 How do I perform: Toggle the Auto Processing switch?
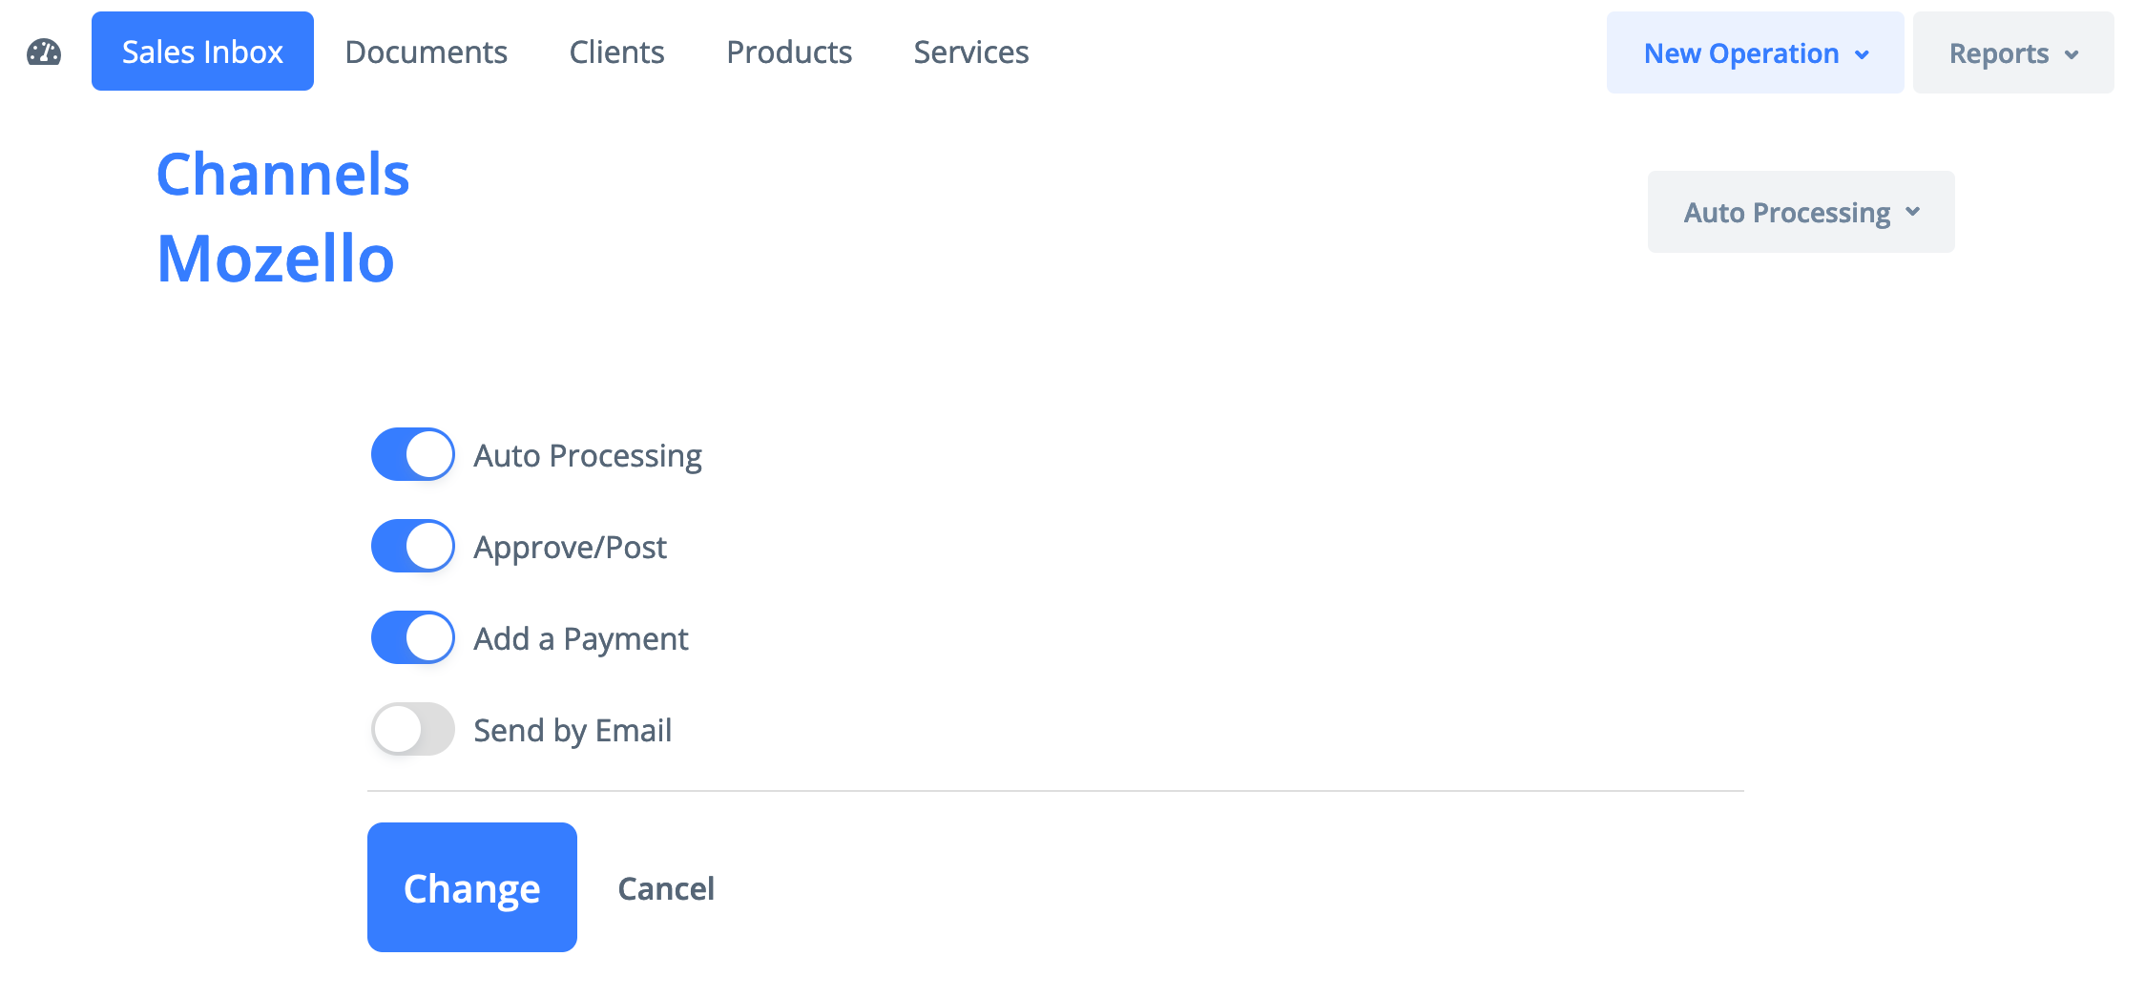(x=413, y=454)
